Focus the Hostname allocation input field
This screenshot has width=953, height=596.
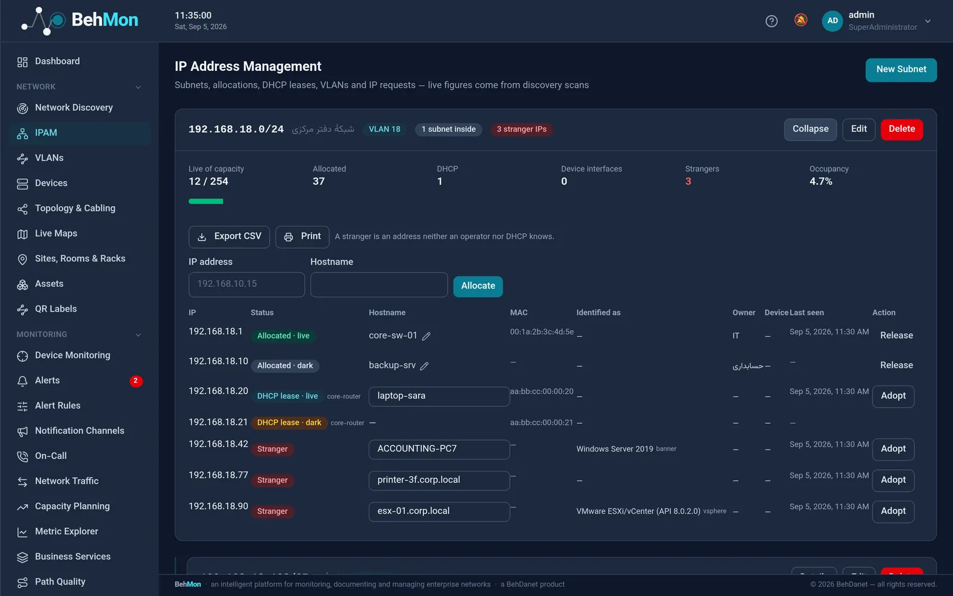pos(379,285)
